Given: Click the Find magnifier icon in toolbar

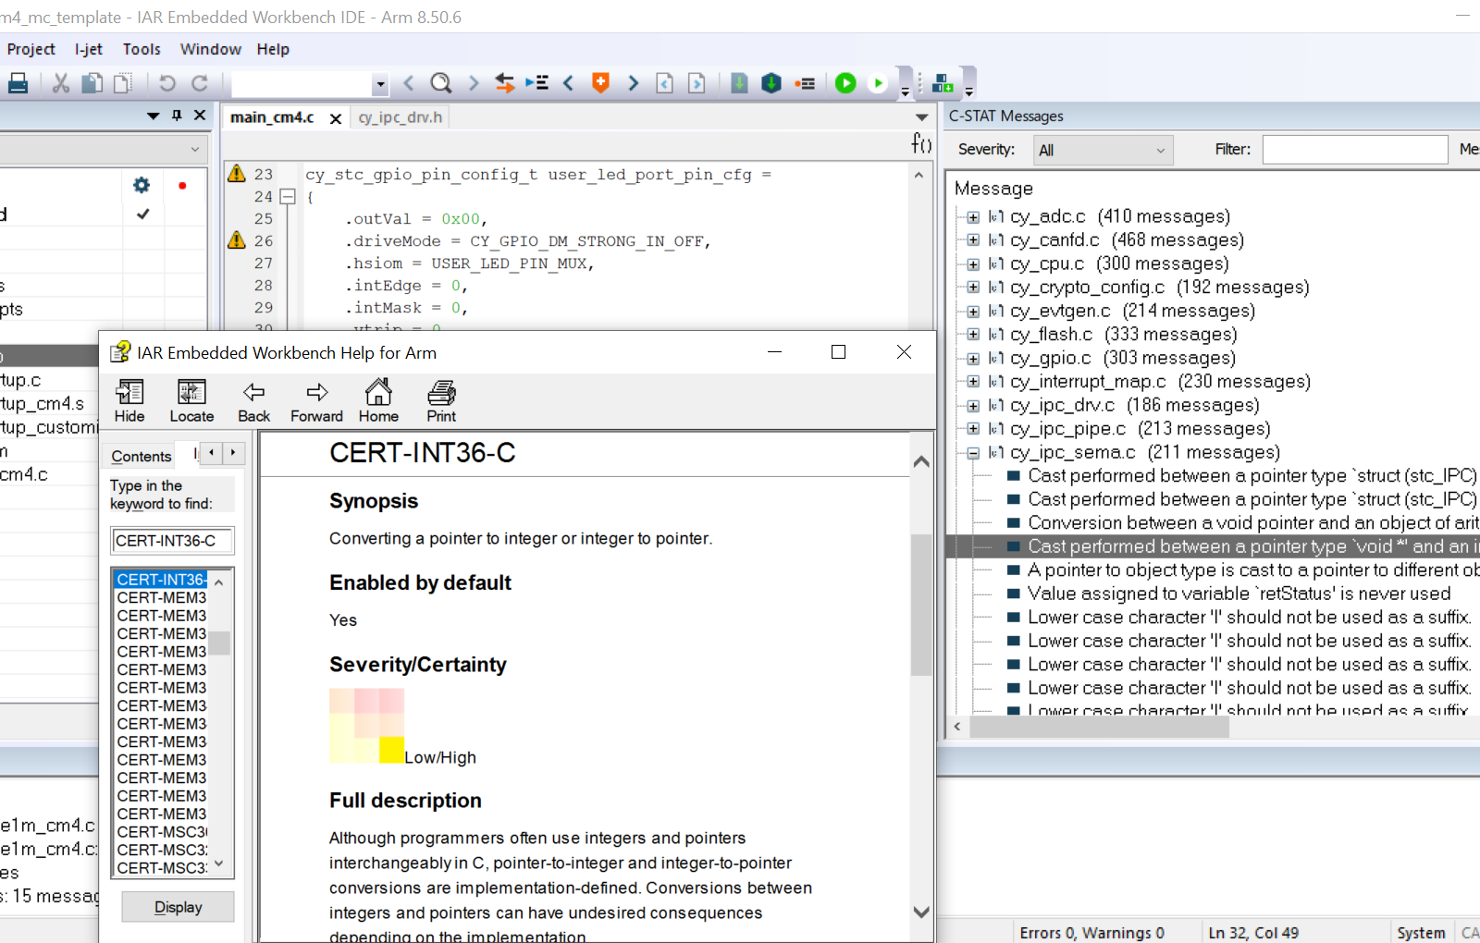Looking at the screenshot, I should (x=441, y=83).
